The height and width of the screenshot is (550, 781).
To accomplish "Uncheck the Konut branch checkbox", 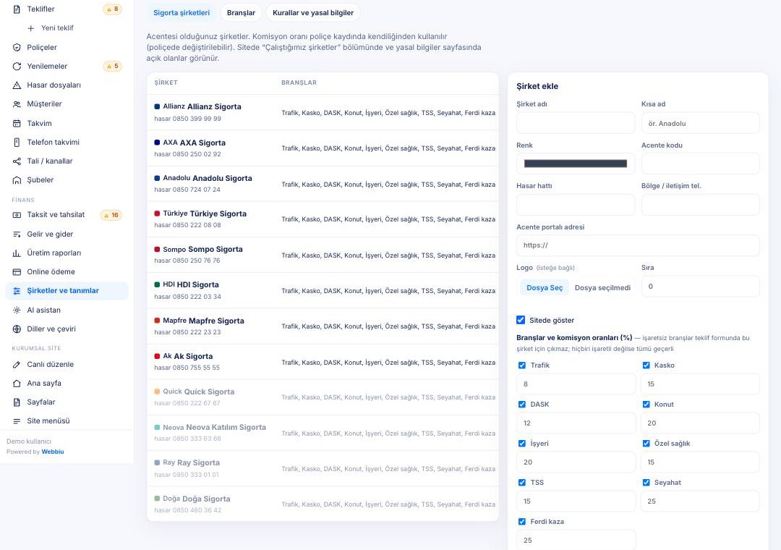I will pyautogui.click(x=646, y=405).
